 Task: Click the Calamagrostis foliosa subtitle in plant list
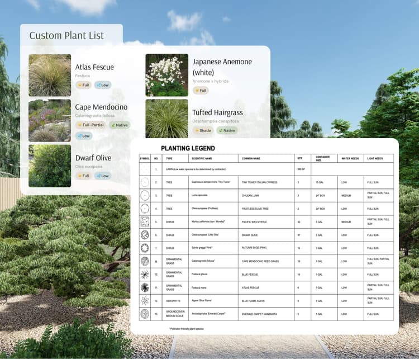coord(95,116)
